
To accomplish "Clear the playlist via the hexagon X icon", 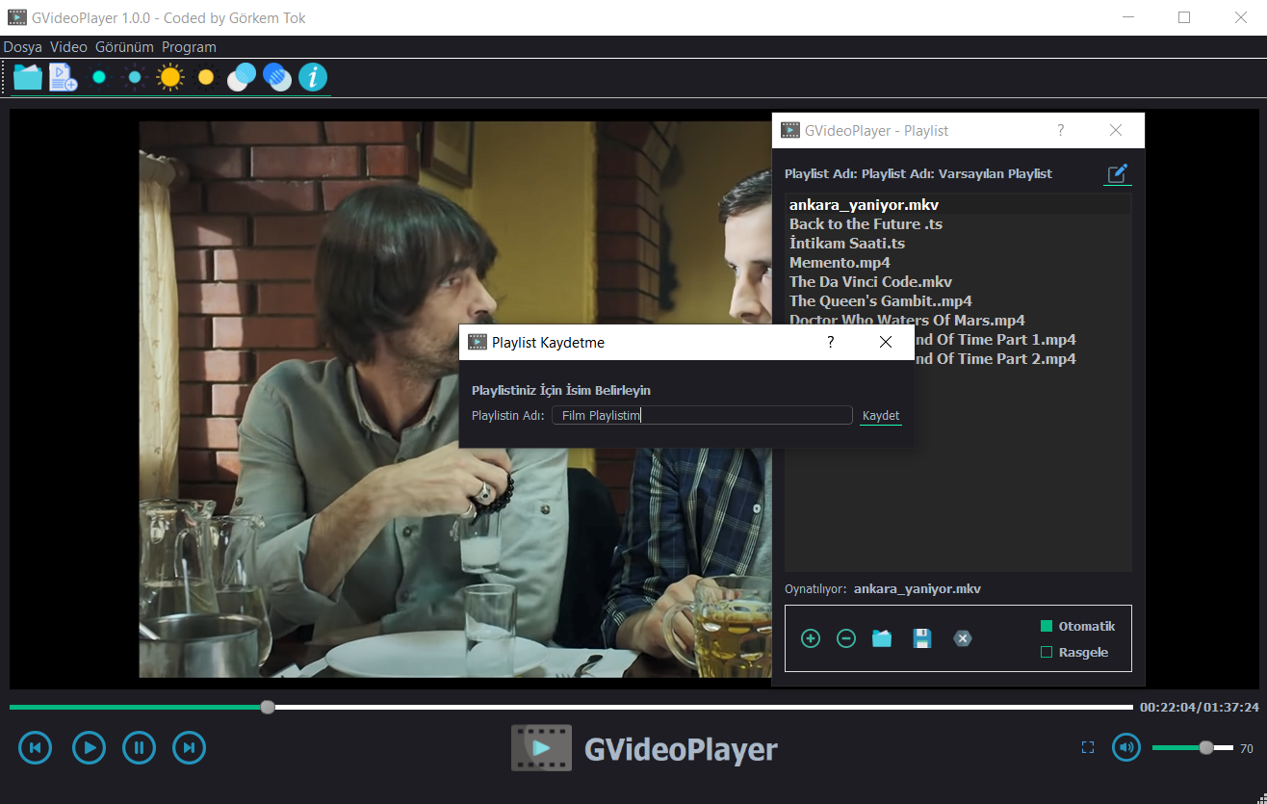I will (x=962, y=637).
